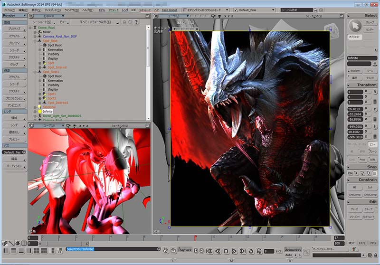Click the script editor icon next to command line

coord(165,250)
